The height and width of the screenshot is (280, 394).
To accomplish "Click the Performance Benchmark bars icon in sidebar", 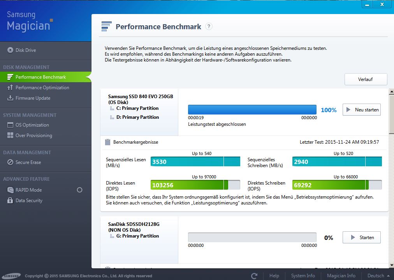I will coord(10,77).
